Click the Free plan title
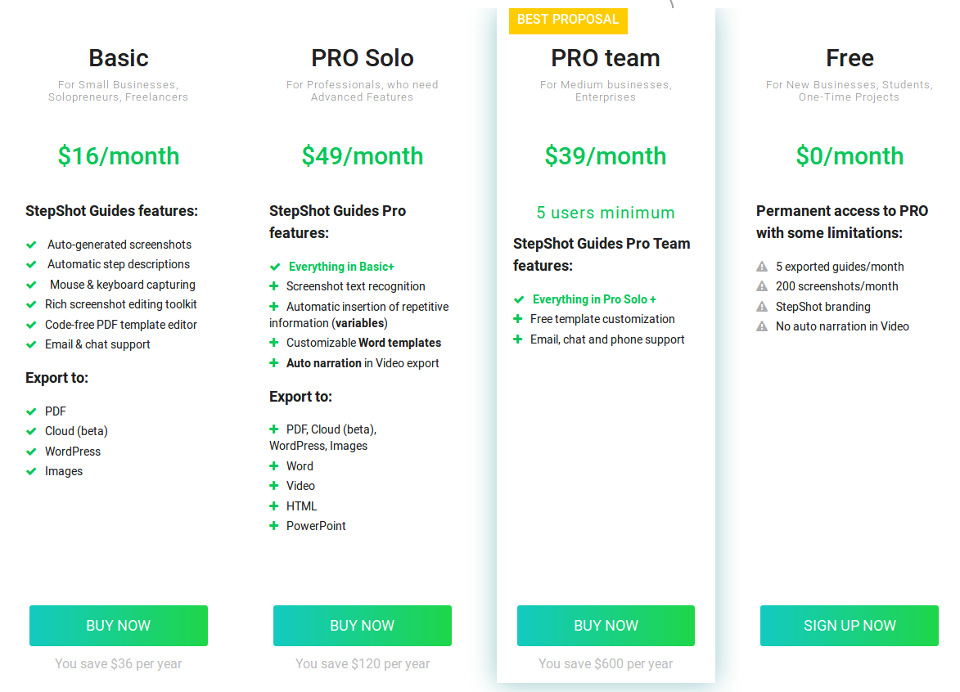 tap(849, 58)
